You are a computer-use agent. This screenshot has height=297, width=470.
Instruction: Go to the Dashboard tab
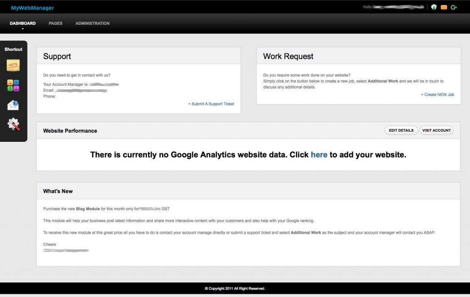pyautogui.click(x=22, y=23)
